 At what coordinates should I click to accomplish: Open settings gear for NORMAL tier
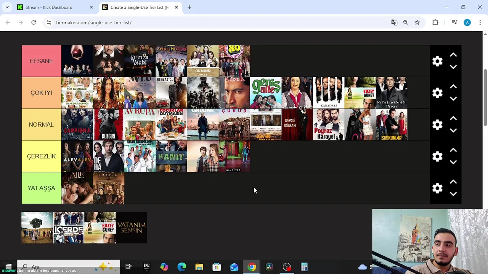437,124
